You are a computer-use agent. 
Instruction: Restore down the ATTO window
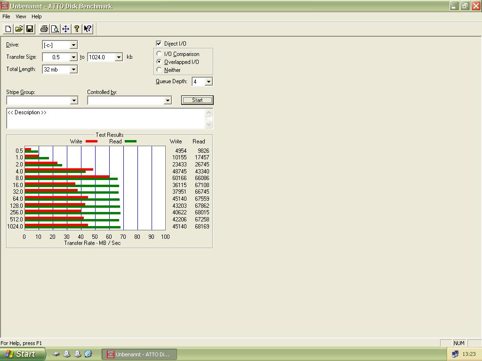coord(465,6)
